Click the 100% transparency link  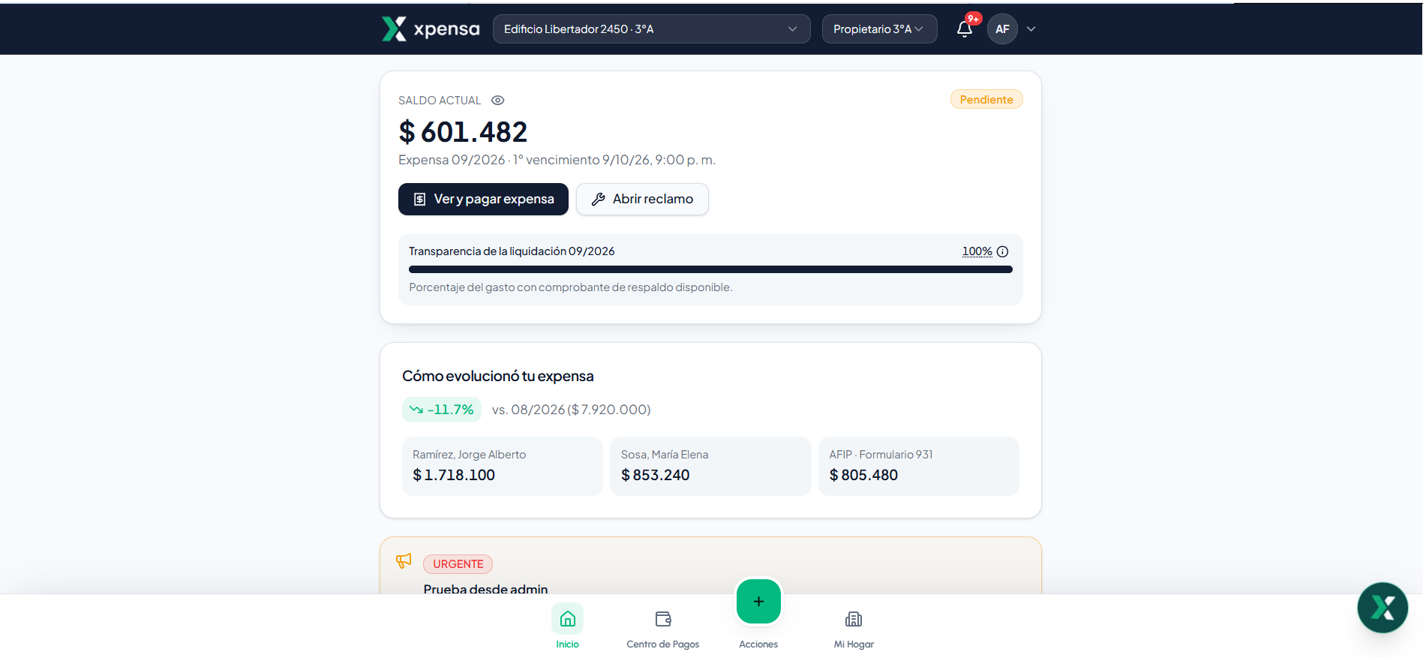pos(977,251)
